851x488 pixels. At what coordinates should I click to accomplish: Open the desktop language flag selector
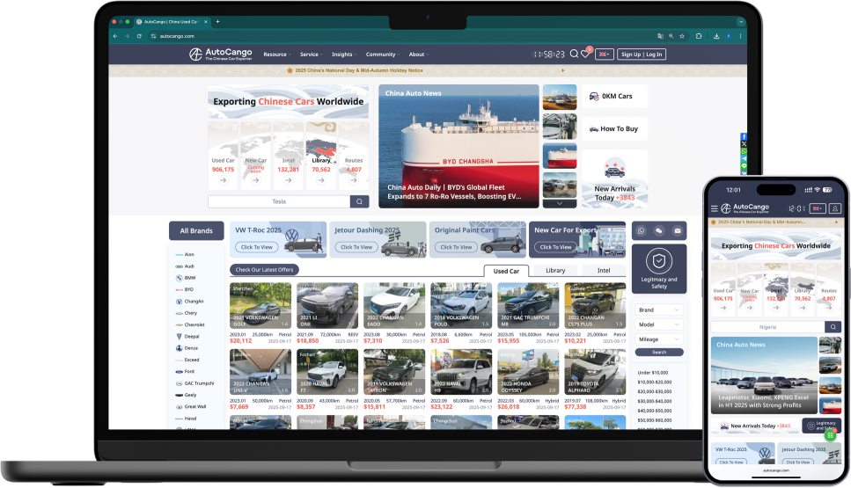(605, 54)
